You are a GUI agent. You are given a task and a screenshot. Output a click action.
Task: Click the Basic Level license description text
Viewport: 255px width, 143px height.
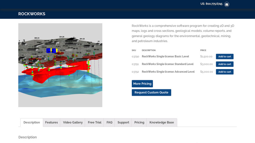tap(165, 56)
